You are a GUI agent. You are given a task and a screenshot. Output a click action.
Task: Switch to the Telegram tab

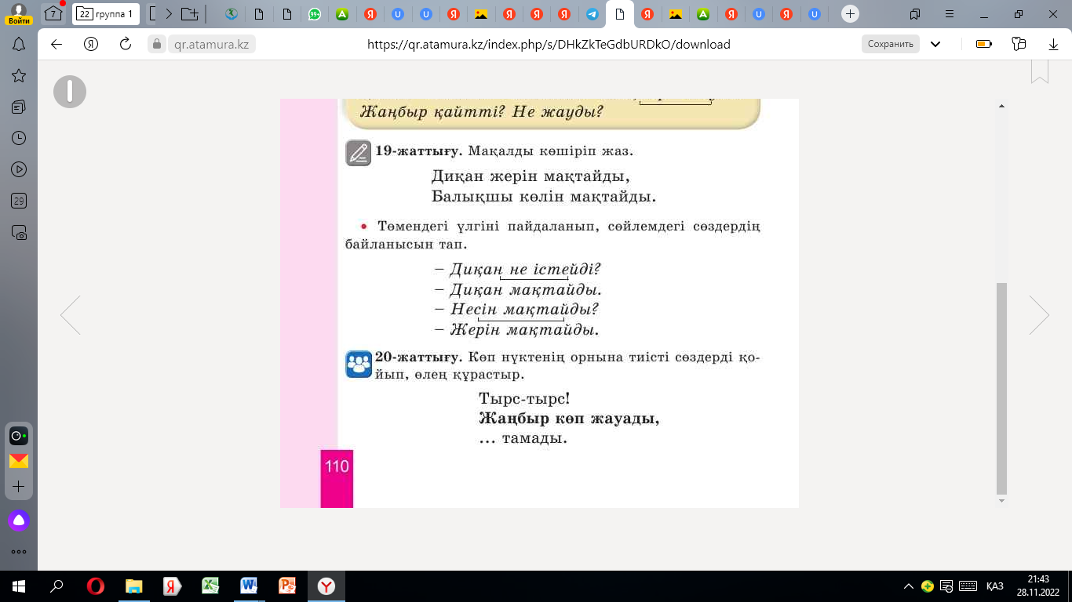click(592, 13)
